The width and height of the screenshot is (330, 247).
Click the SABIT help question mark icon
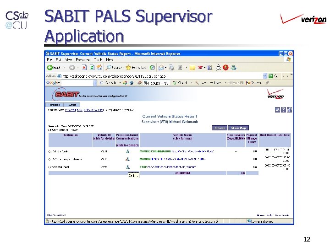click(x=283, y=110)
